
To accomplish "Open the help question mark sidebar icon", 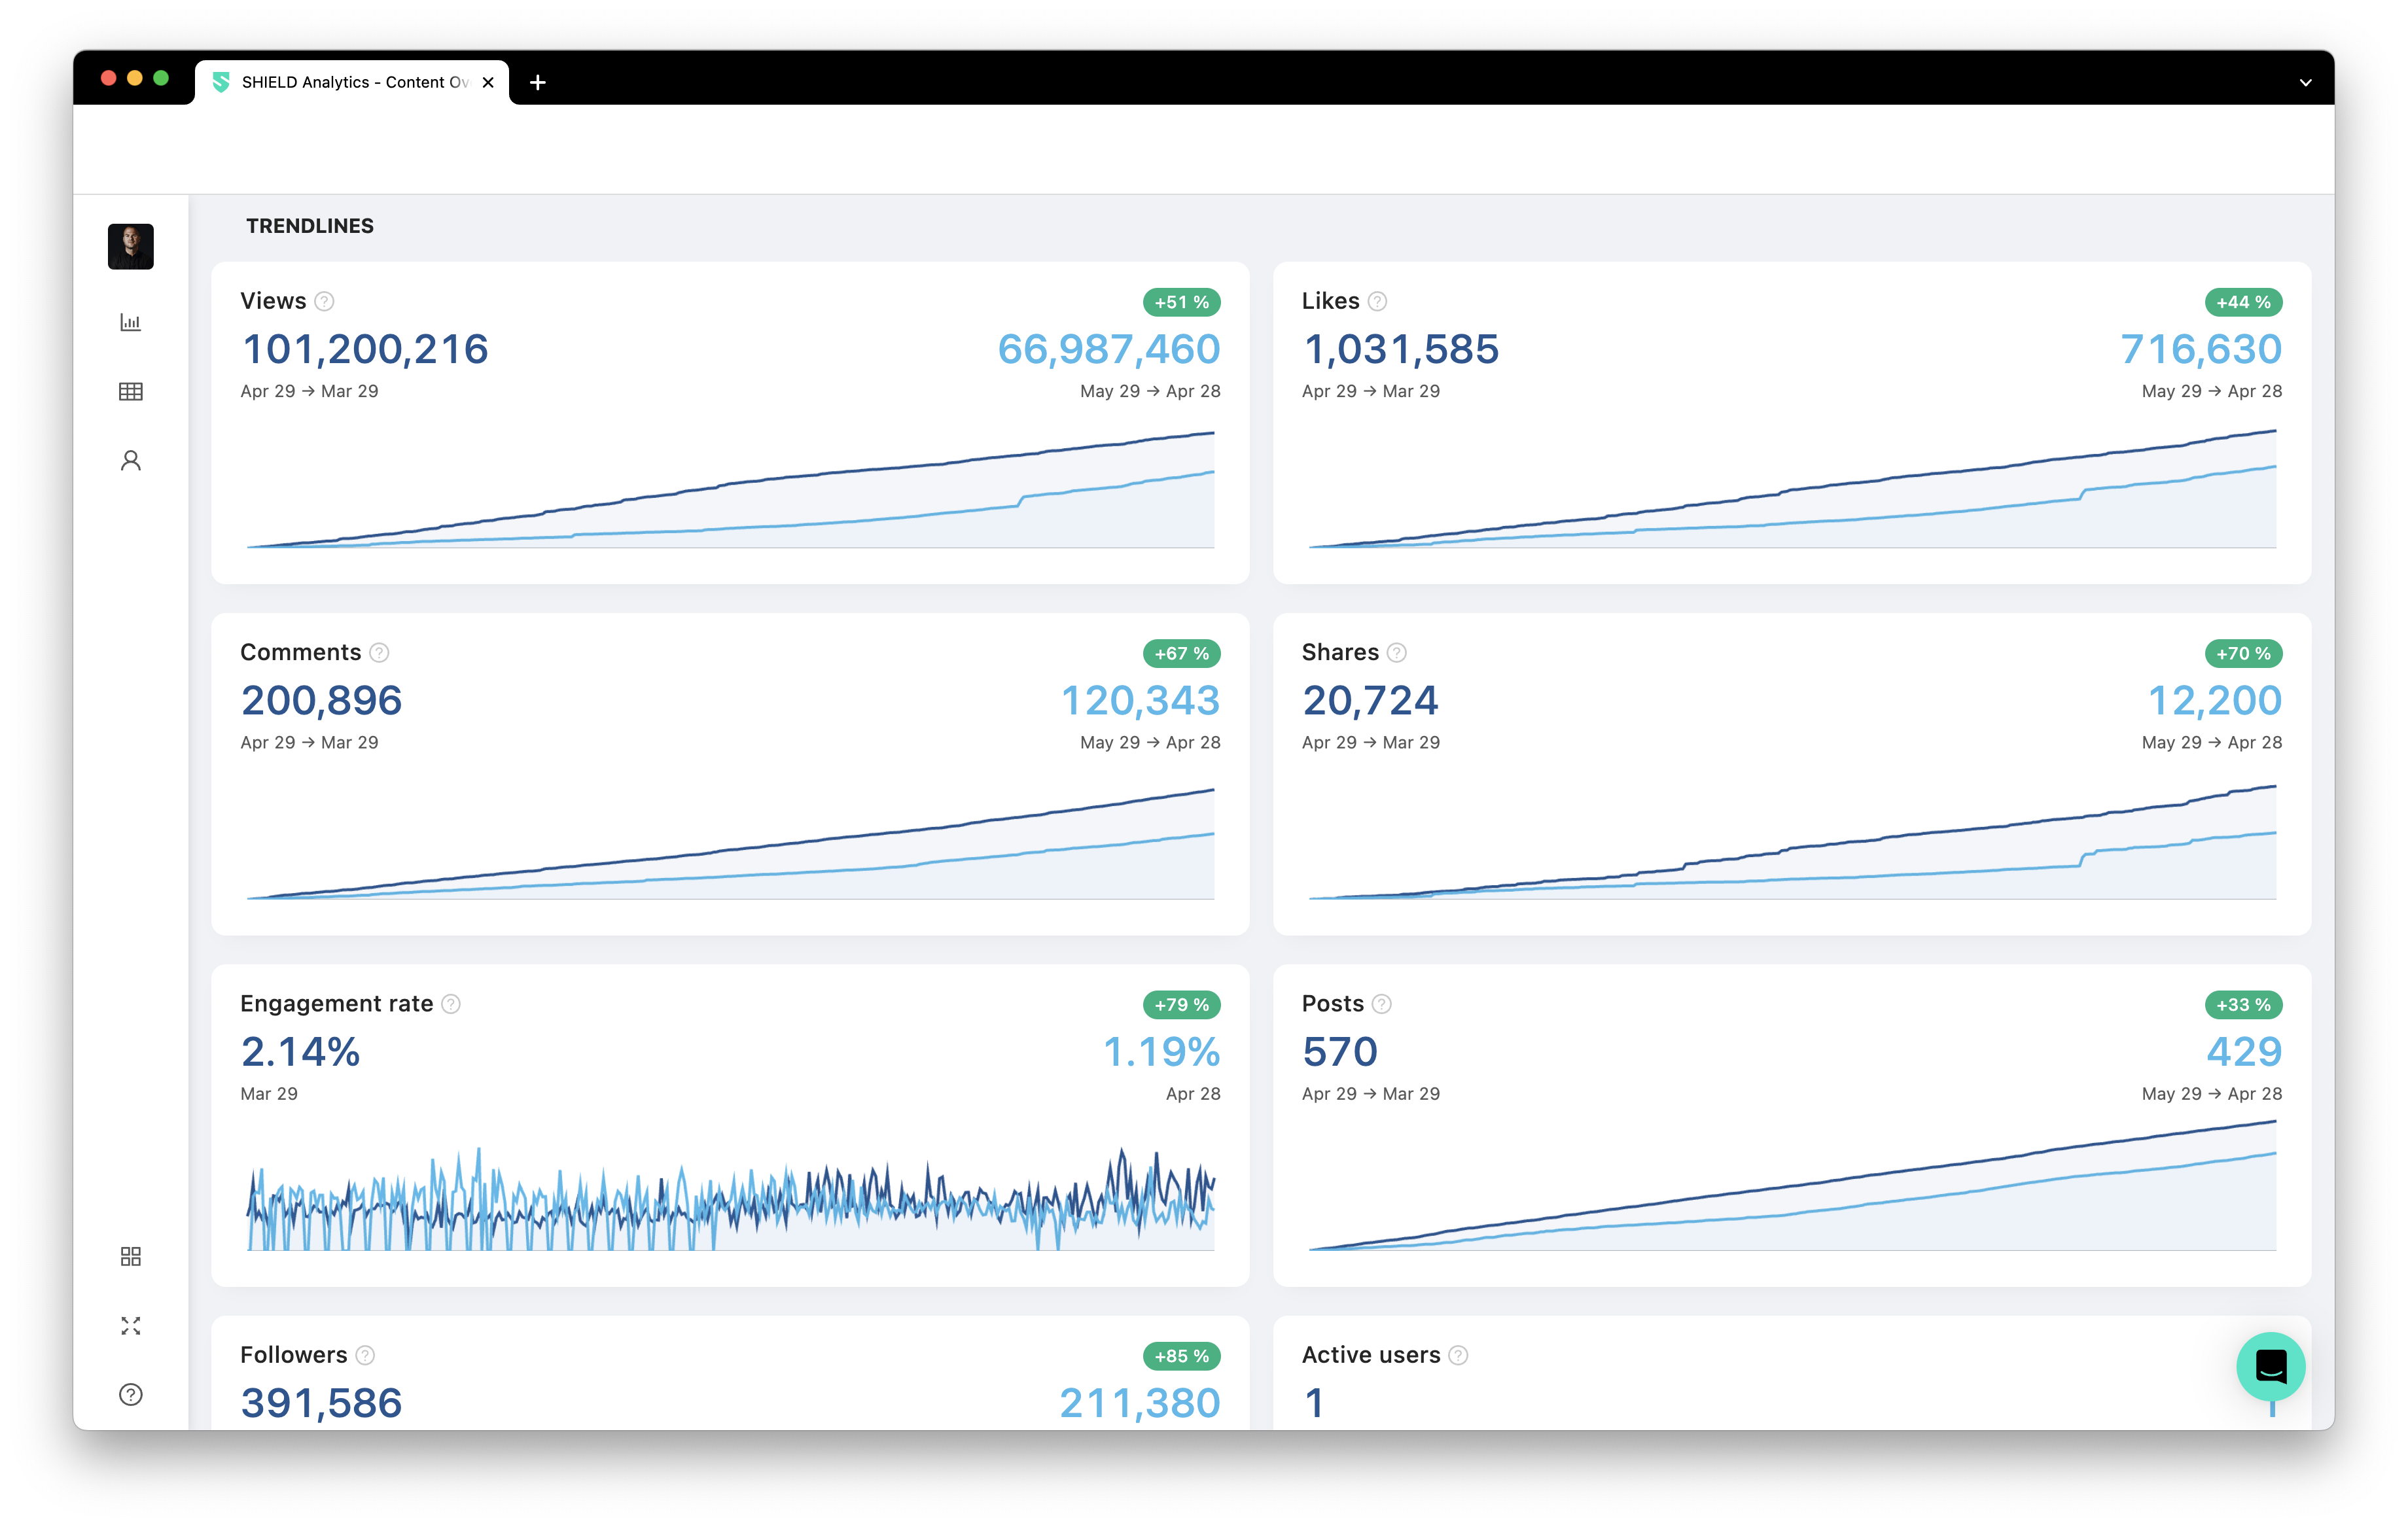I will click(x=130, y=1394).
